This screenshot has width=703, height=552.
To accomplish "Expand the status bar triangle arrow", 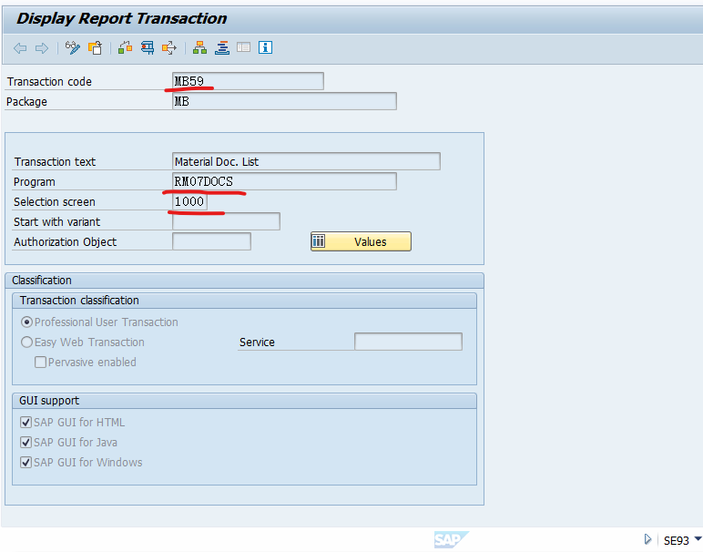I will [x=647, y=539].
